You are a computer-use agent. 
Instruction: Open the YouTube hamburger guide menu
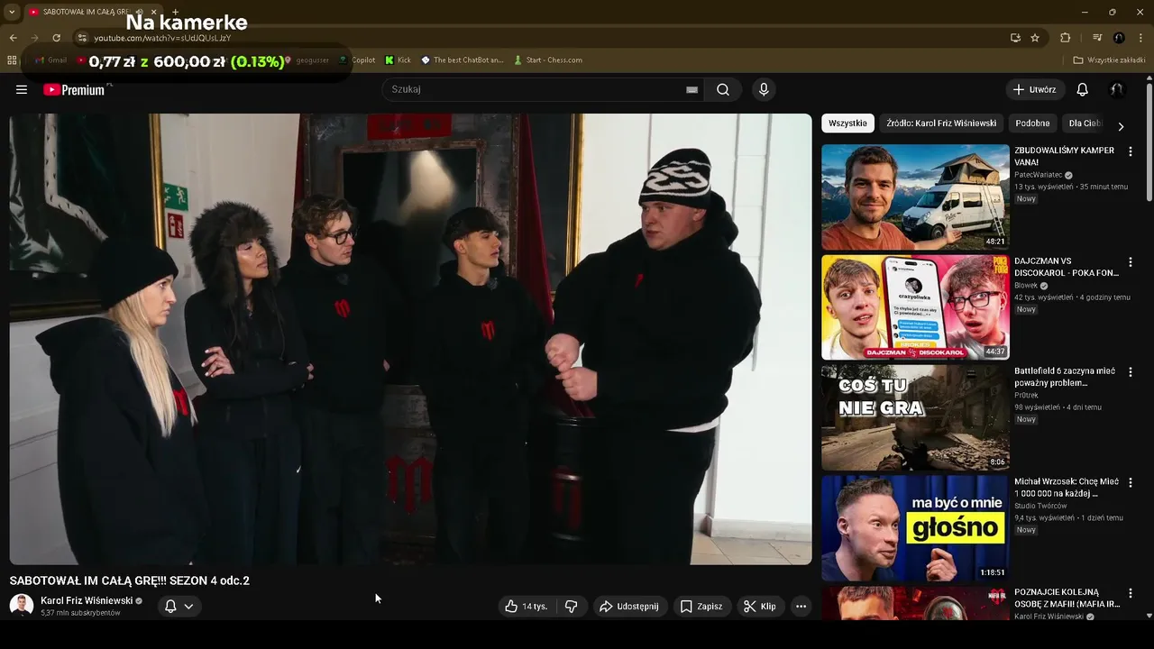pyautogui.click(x=22, y=89)
